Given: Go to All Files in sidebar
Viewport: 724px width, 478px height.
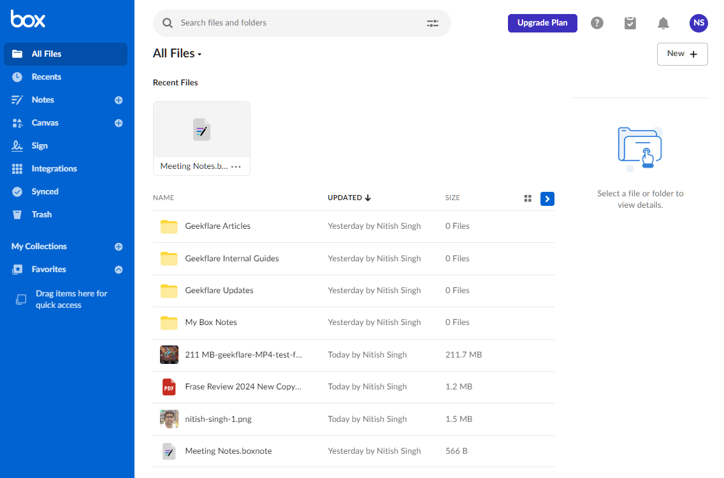Looking at the screenshot, I should [x=66, y=54].
